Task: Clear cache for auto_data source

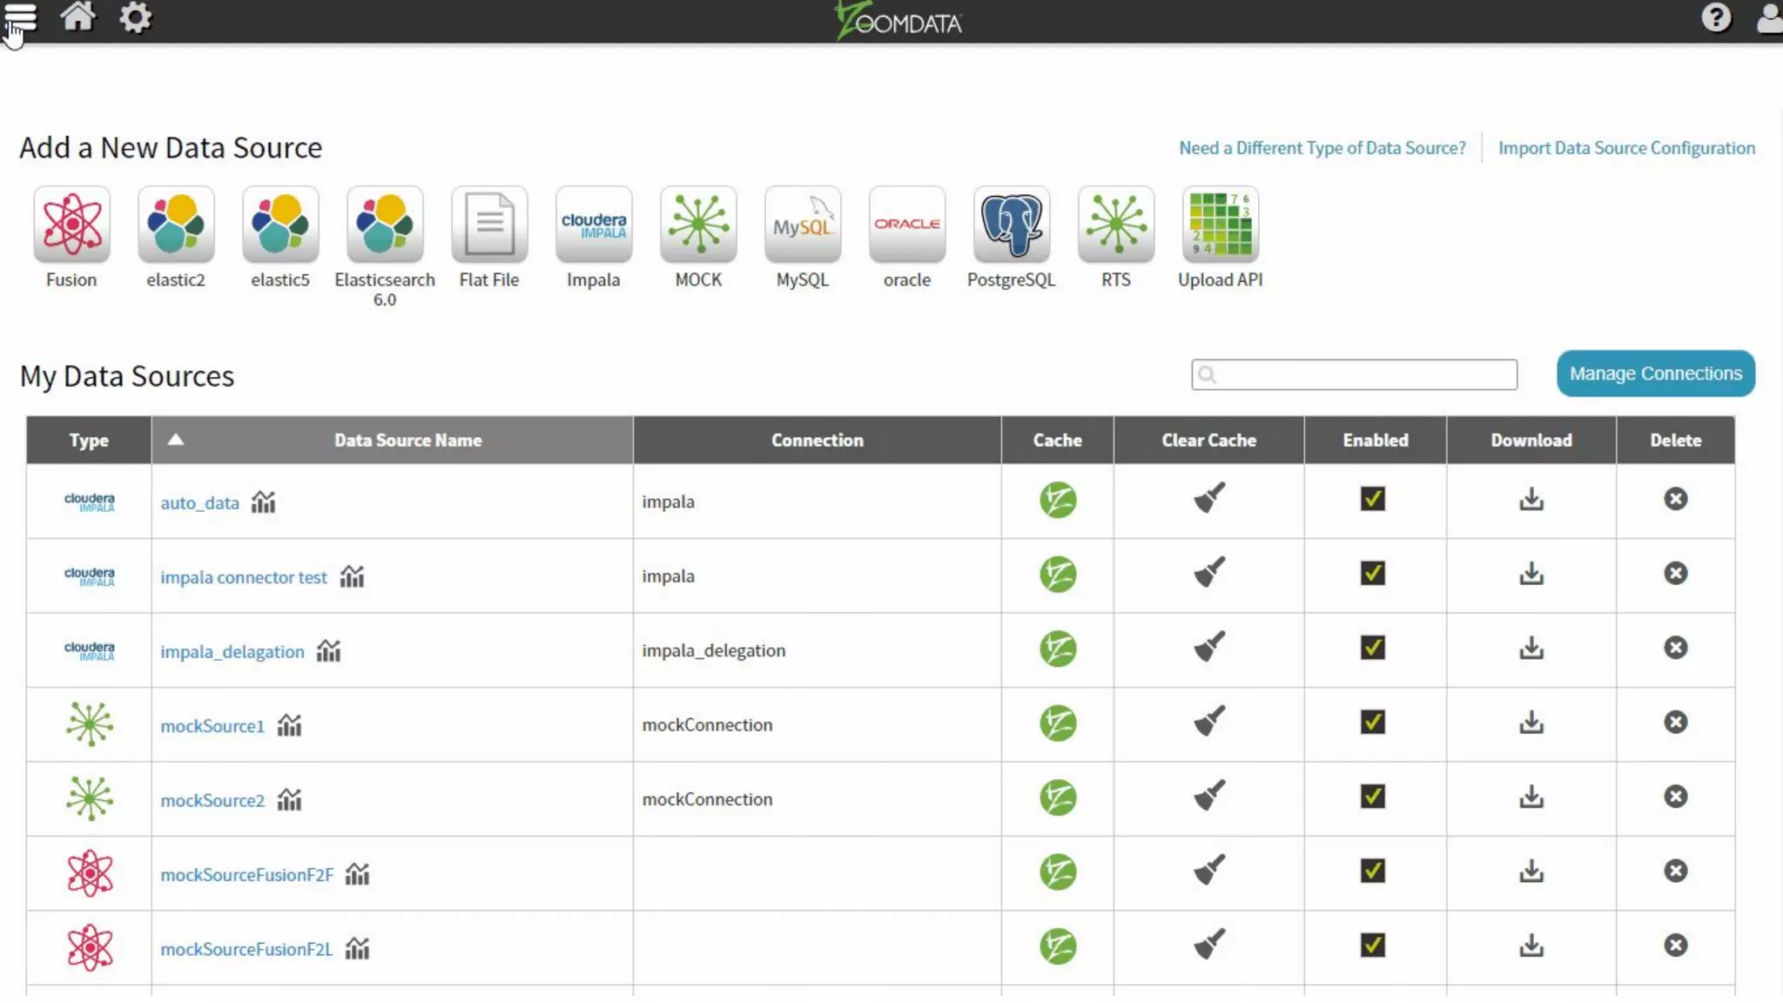Action: [1208, 499]
